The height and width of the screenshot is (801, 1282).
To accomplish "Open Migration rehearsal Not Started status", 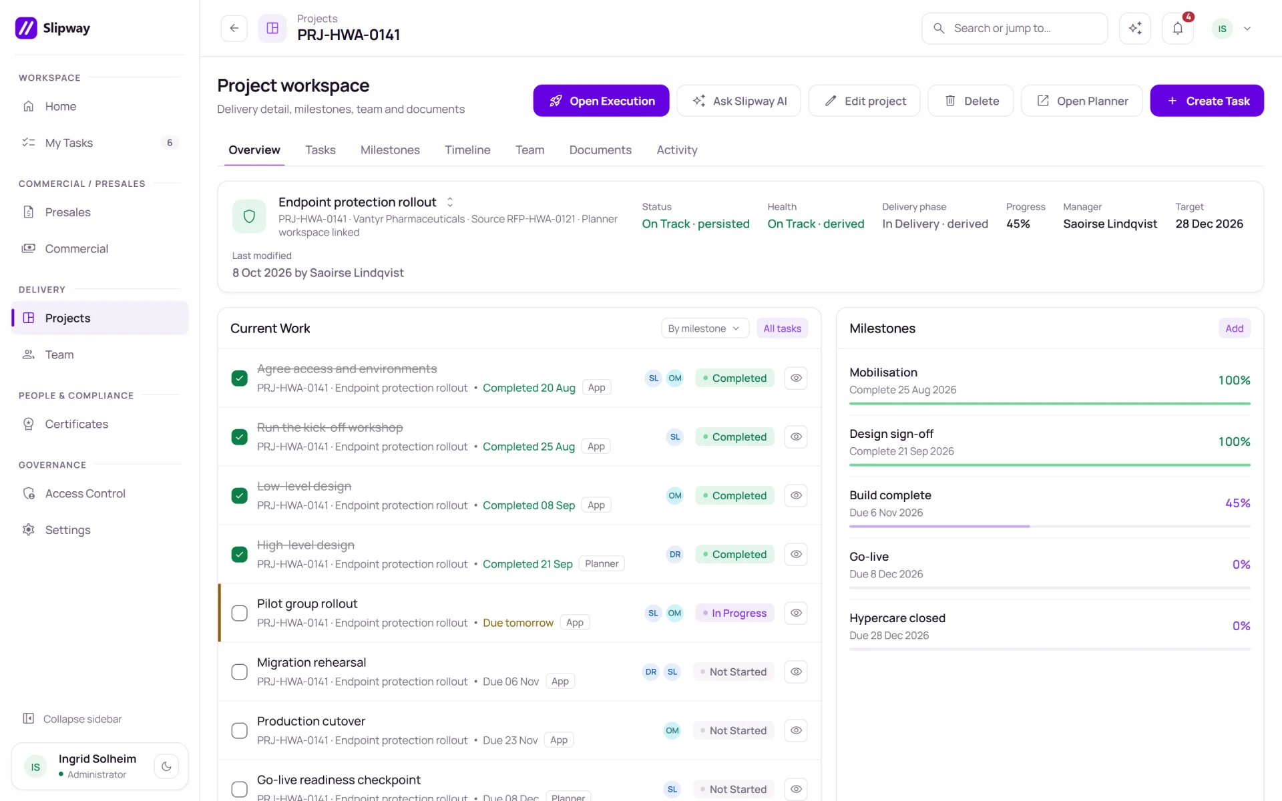I will [734, 672].
